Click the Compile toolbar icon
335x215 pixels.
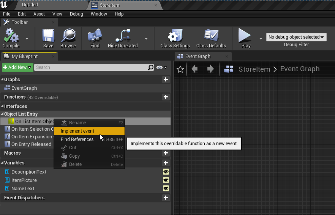pos(11,36)
